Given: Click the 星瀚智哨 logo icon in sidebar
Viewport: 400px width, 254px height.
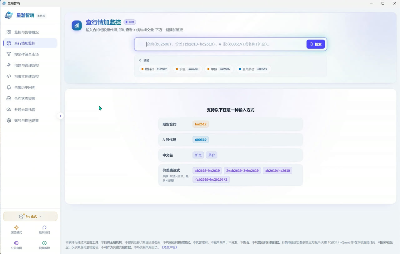Looking at the screenshot, I should 9,15.
